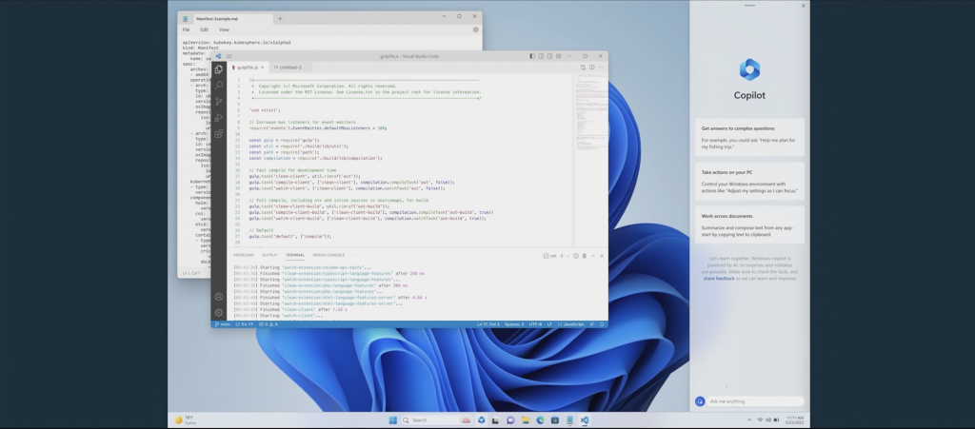
Task: Add a new tab in Notepad
Action: point(280,19)
